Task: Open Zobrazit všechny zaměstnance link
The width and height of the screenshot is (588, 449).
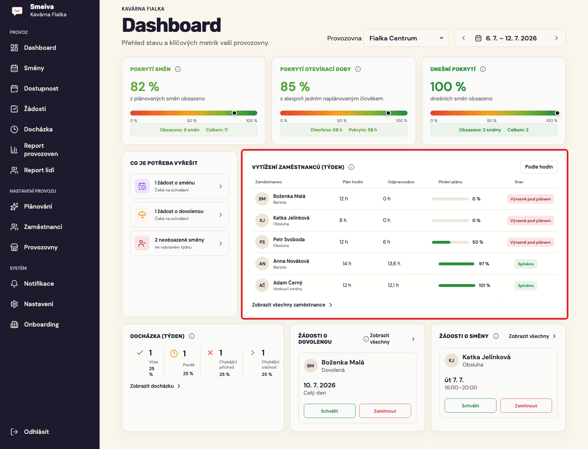Action: [292, 305]
